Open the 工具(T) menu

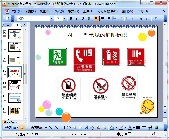pos(88,11)
